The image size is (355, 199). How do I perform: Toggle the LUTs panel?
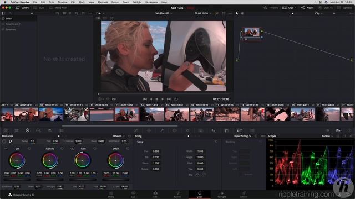[x=39, y=8]
